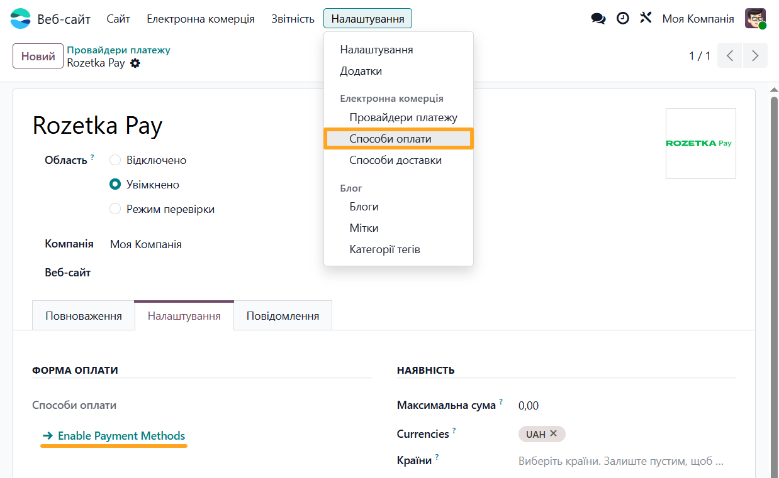
Task: Collapse the Налаштування top menu
Action: [x=367, y=19]
